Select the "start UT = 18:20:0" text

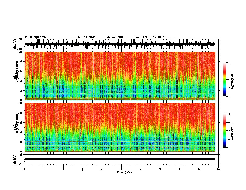coord(150,37)
